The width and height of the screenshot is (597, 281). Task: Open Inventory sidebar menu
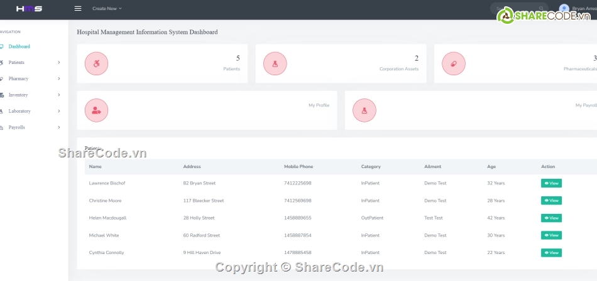18,95
